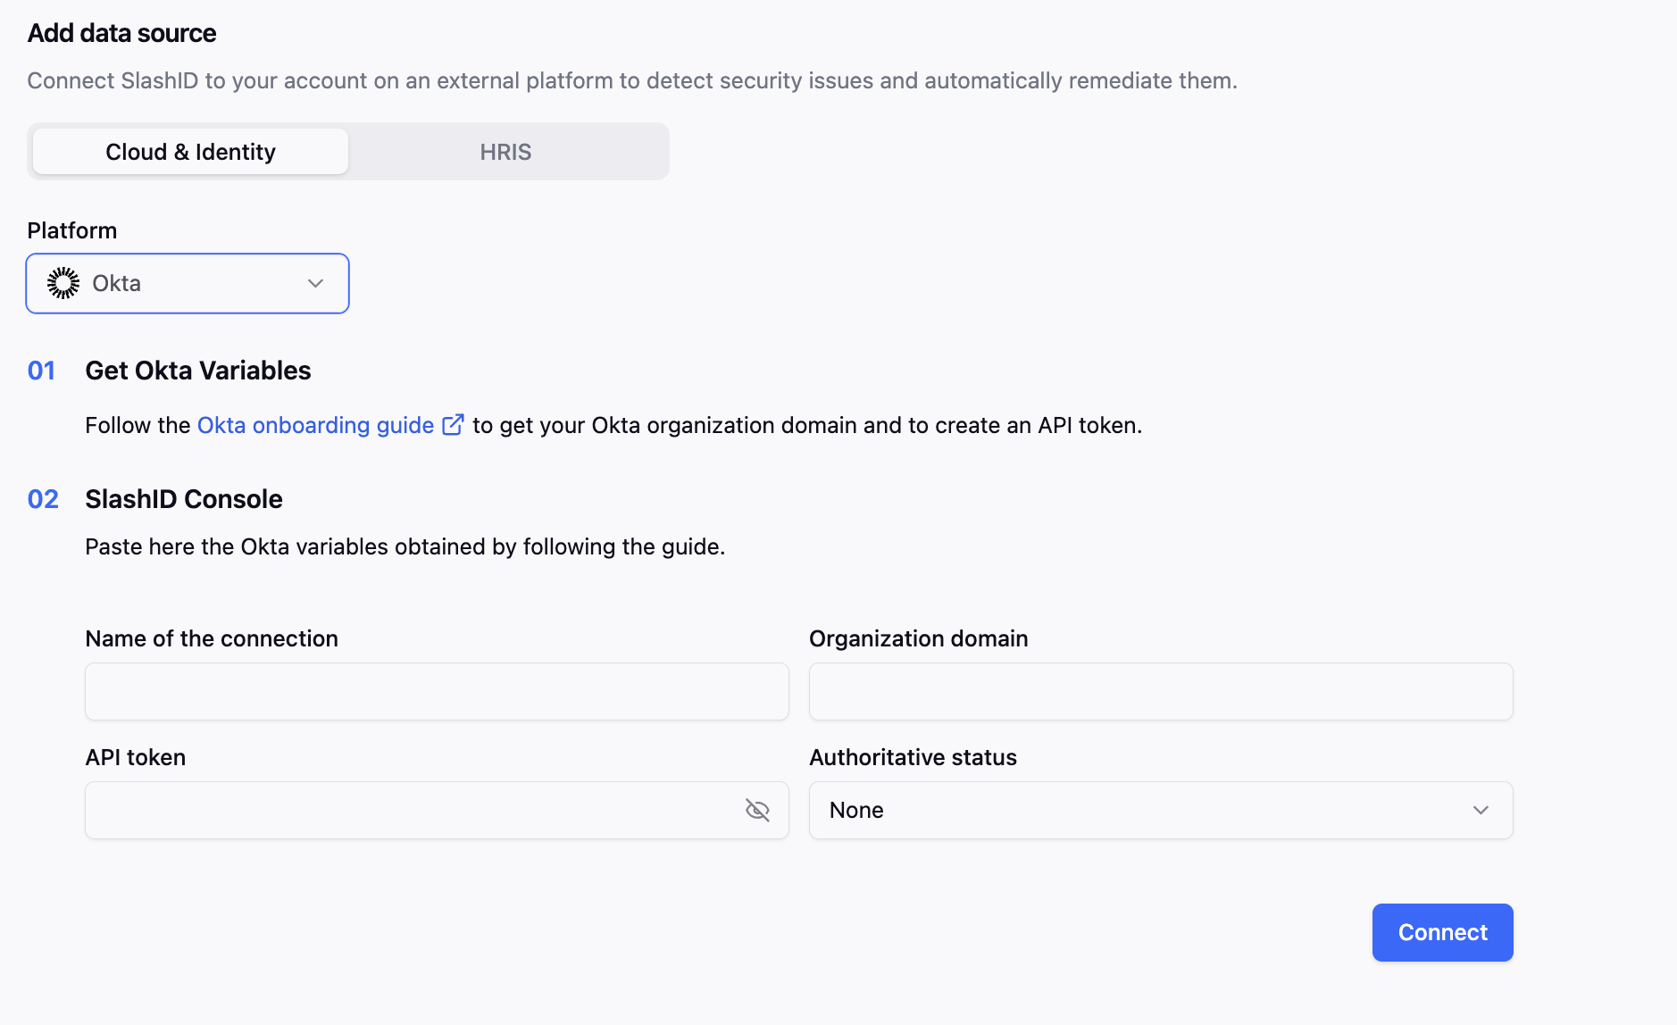Click the Okta logo in the Platform selector

(x=63, y=283)
